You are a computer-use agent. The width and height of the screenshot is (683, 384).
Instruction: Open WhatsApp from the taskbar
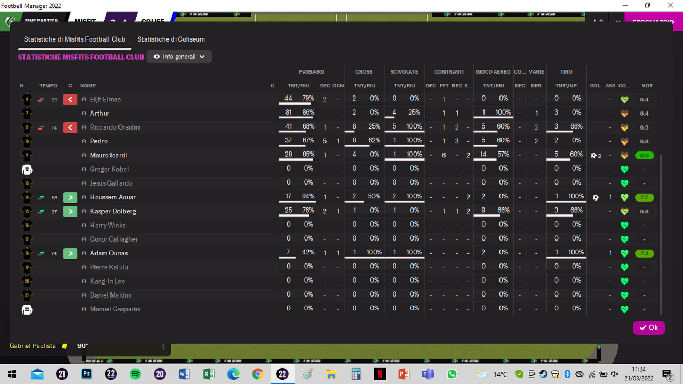coord(452,374)
